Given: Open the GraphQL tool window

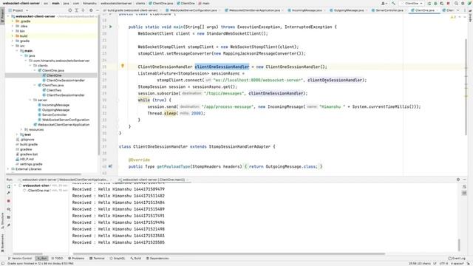Looking at the screenshot, I should 118,258.
